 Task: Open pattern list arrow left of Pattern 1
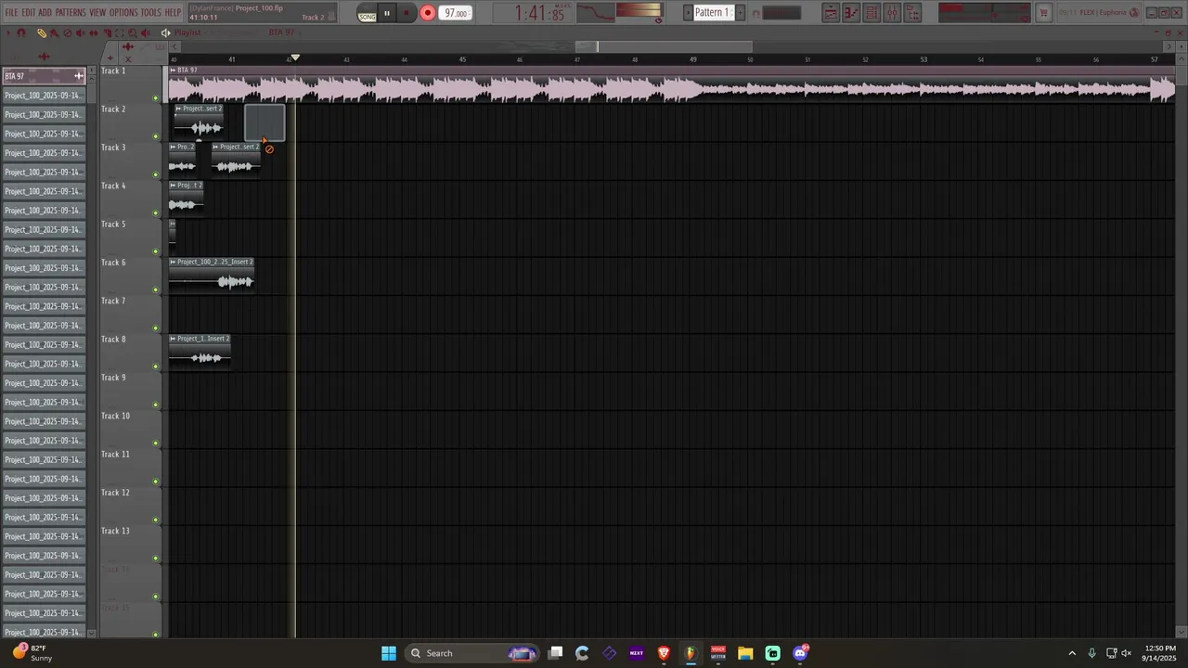tap(689, 13)
